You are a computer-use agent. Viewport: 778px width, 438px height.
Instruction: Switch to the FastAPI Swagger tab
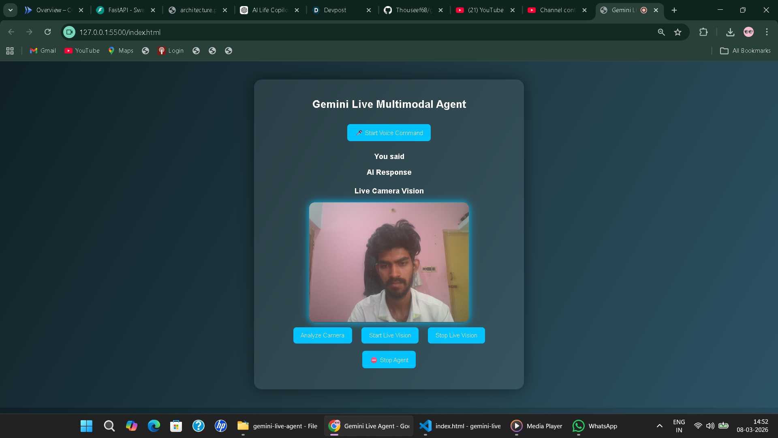[126, 10]
